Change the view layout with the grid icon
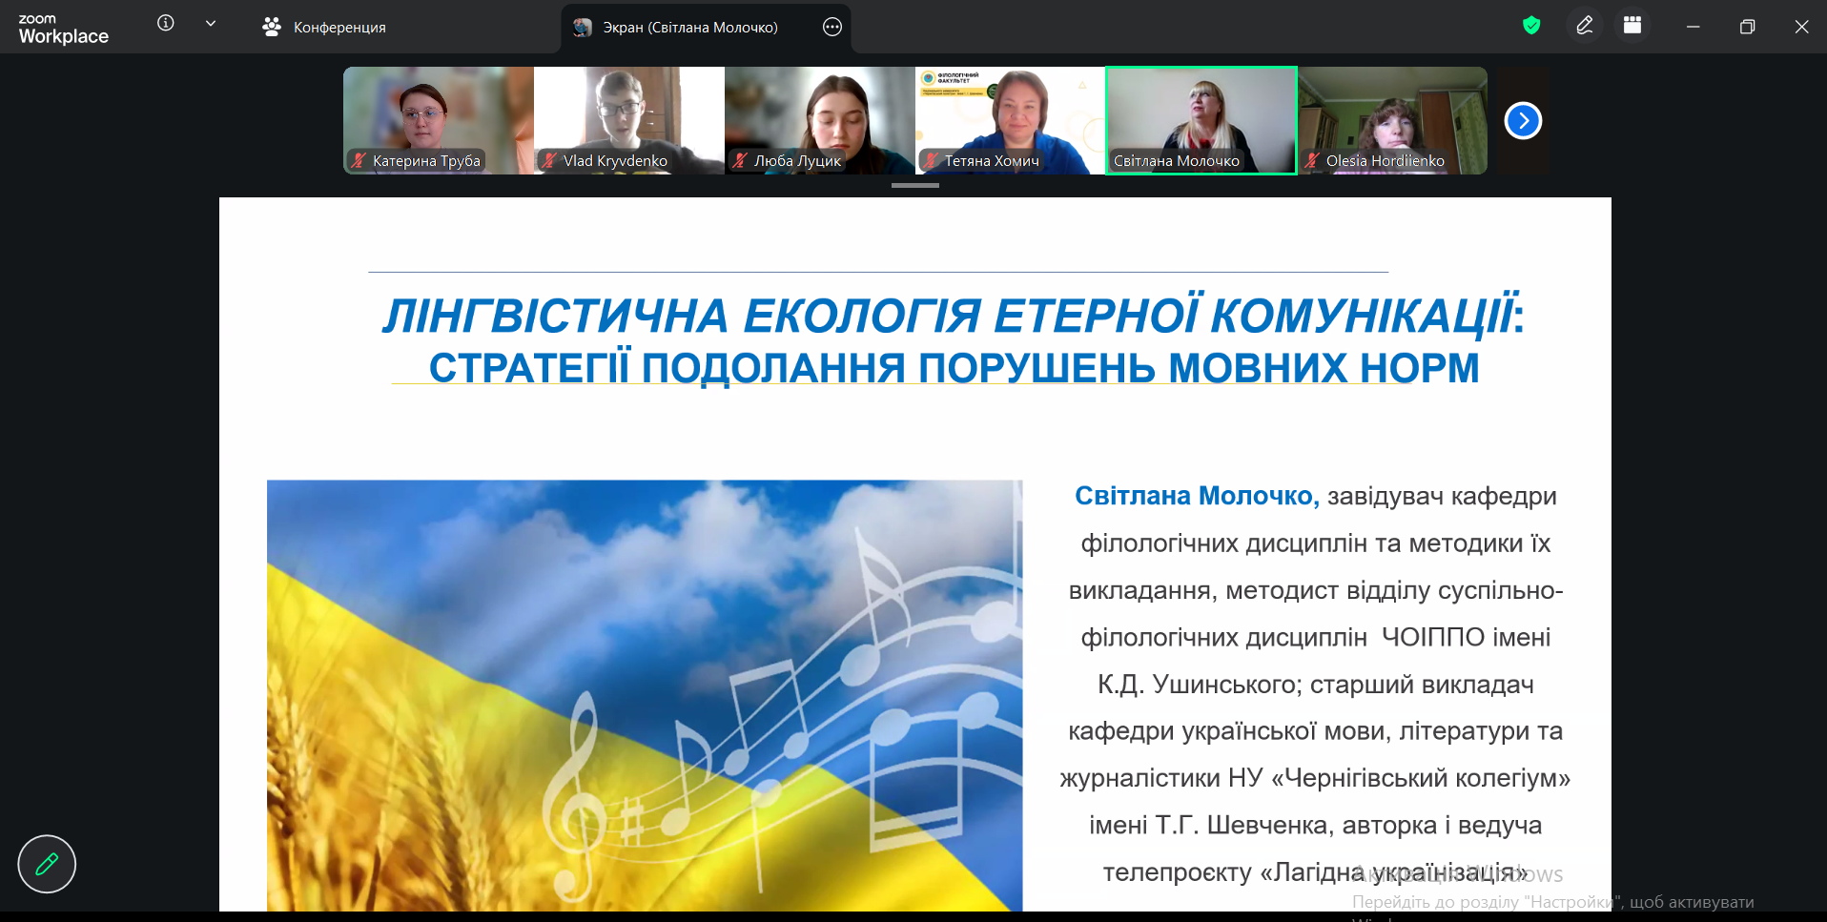 tap(1632, 26)
